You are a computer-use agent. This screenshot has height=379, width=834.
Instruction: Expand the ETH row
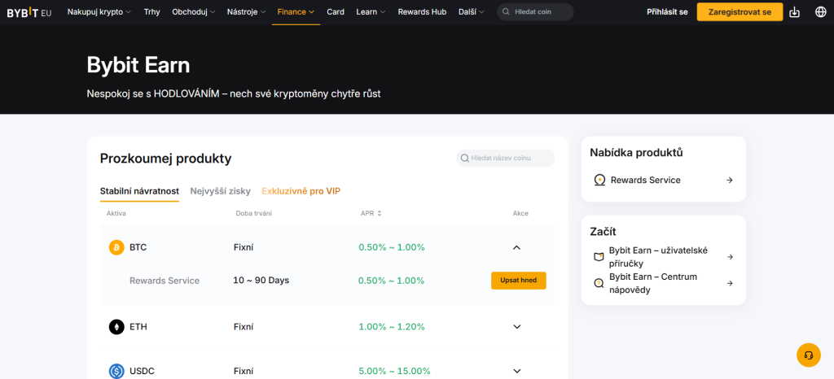pos(516,326)
